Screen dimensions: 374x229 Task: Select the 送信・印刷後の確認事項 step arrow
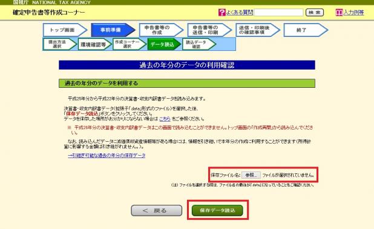258,30
